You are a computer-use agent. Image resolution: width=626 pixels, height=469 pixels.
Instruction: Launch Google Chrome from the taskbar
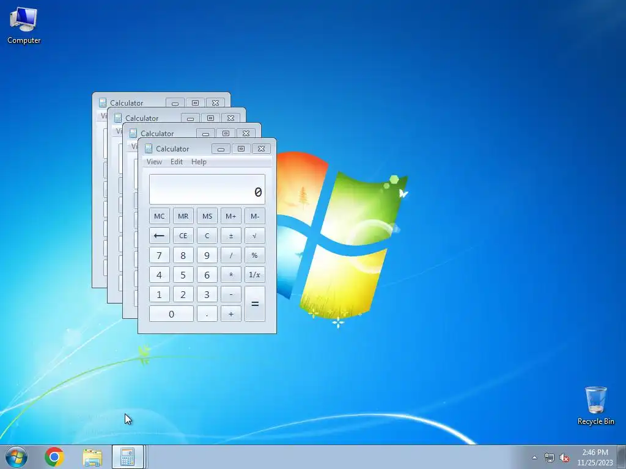coord(54,457)
